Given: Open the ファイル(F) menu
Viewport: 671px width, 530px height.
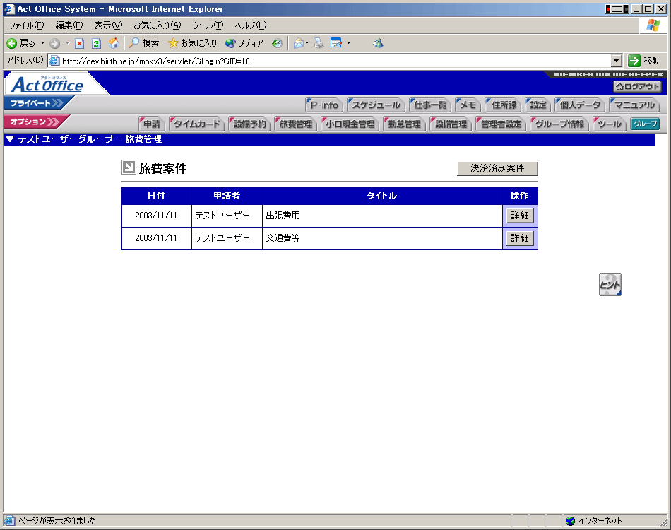Looking at the screenshot, I should pos(26,25).
